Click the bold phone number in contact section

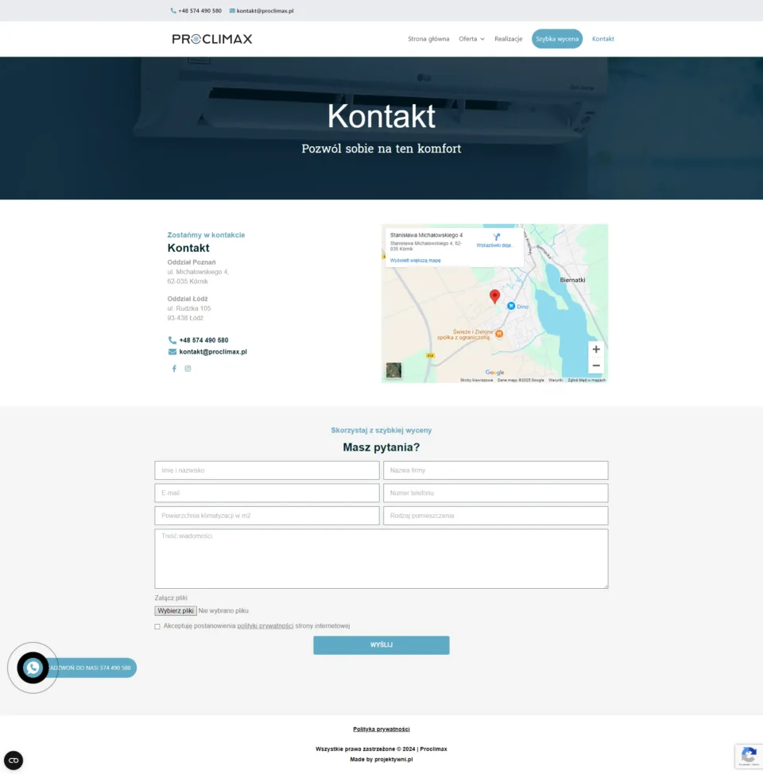click(x=203, y=340)
